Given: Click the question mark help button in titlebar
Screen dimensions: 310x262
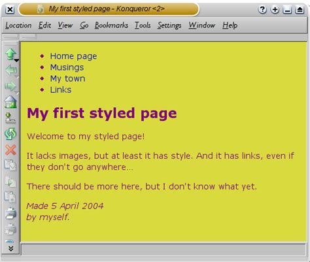Looking at the screenshot, I should (x=262, y=10).
